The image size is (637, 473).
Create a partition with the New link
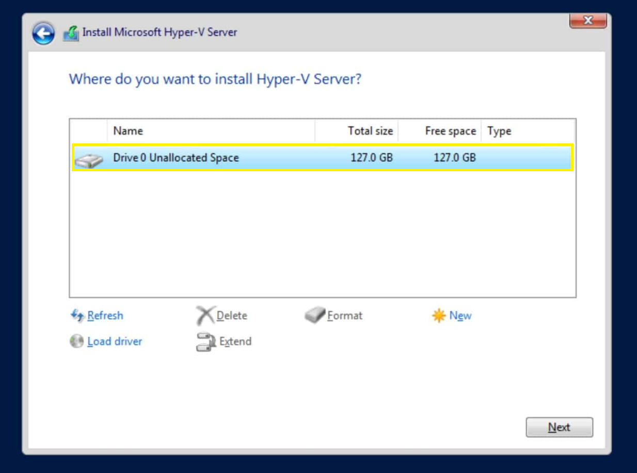point(460,315)
